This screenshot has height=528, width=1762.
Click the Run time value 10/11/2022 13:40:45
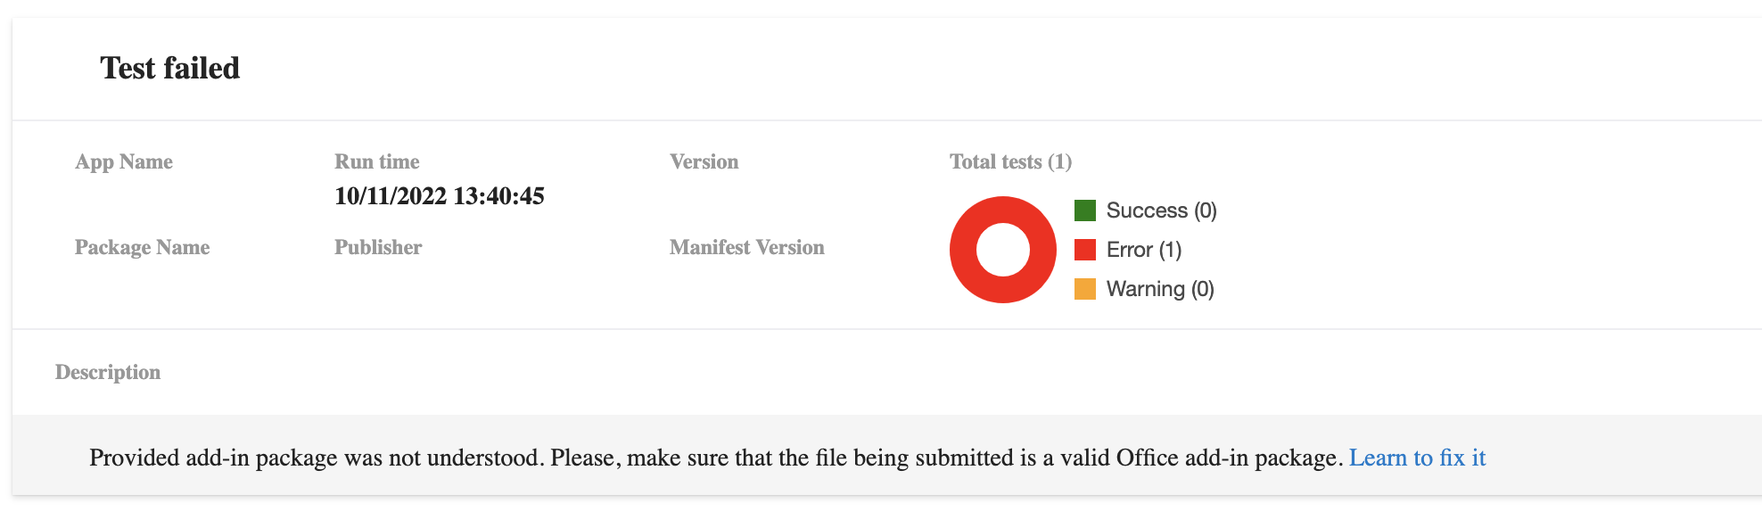[440, 196]
